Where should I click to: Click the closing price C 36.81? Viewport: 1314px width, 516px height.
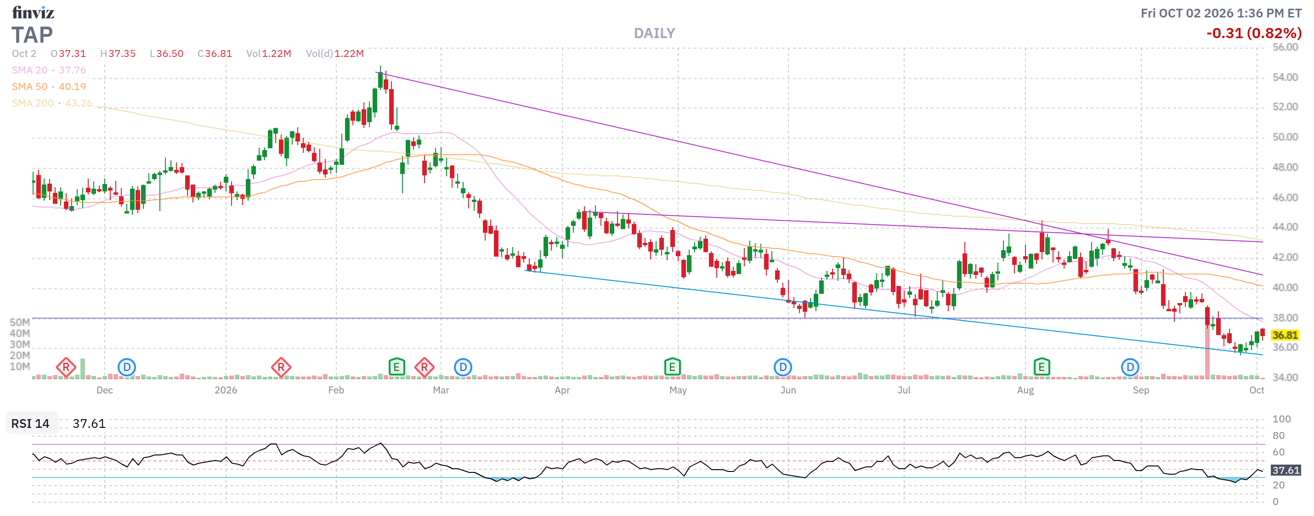click(215, 54)
